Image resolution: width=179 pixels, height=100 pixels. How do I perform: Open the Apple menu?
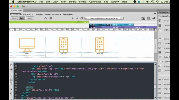(x=13, y=2)
